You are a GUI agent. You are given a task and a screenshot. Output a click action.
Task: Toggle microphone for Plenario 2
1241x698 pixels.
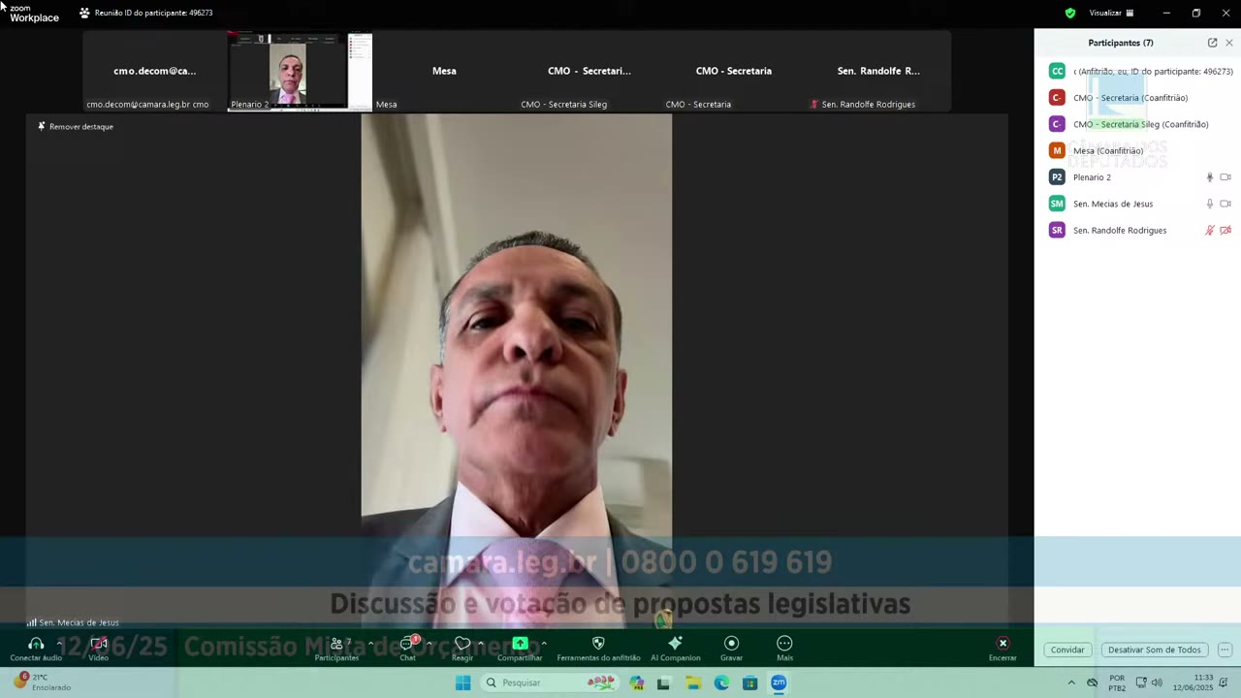pyautogui.click(x=1209, y=177)
